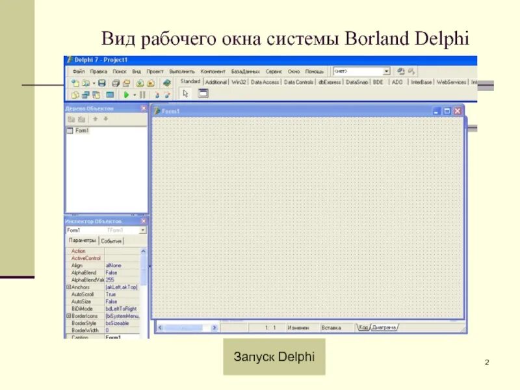Select the Frames component in the Standard palette

(203, 93)
